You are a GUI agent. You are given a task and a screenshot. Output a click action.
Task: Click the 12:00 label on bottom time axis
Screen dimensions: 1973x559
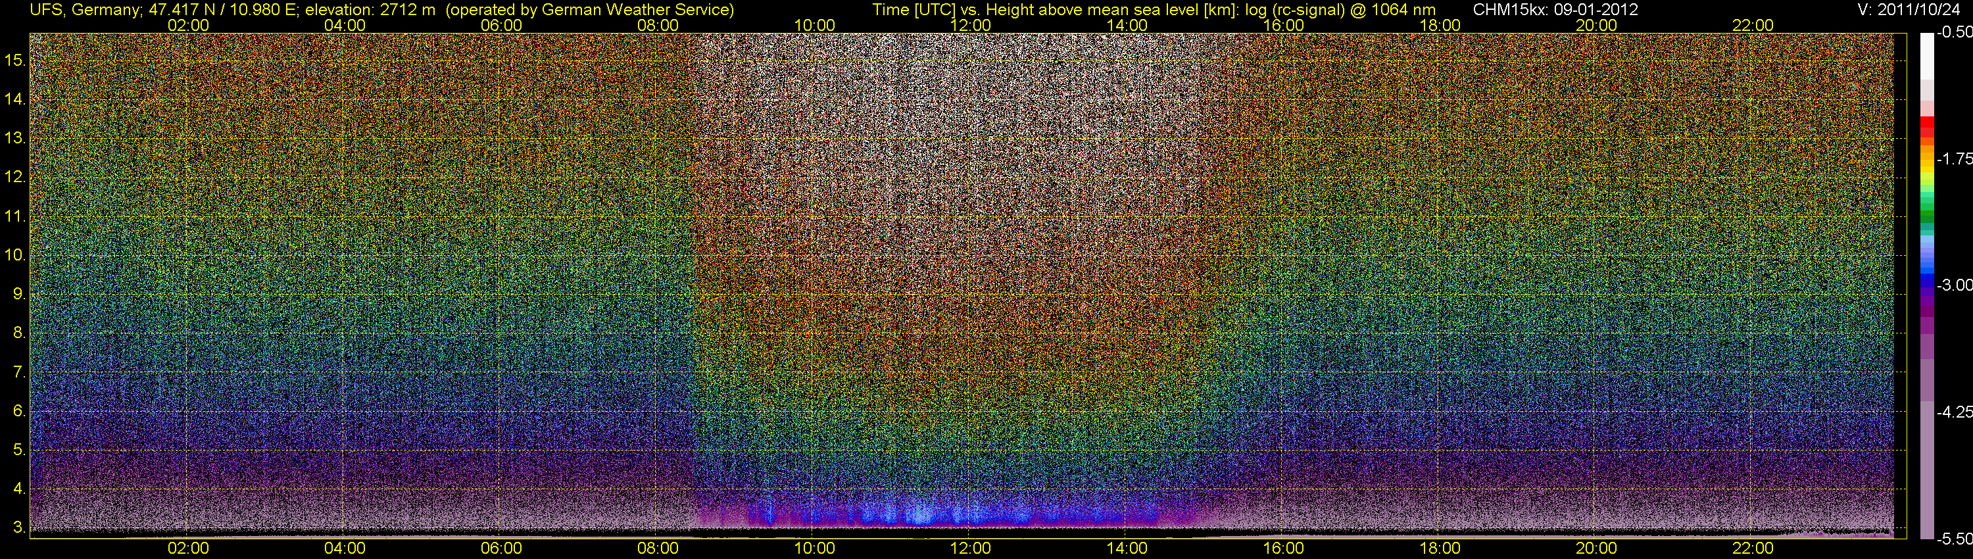971,548
